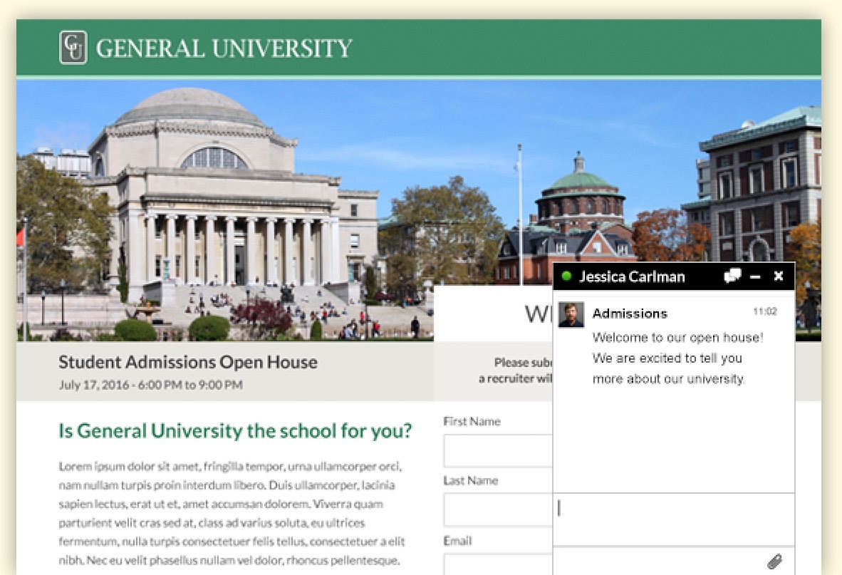This screenshot has height=575, width=842.
Task: Click the July 17, 2016 event date line
Action: pyautogui.click(x=150, y=385)
